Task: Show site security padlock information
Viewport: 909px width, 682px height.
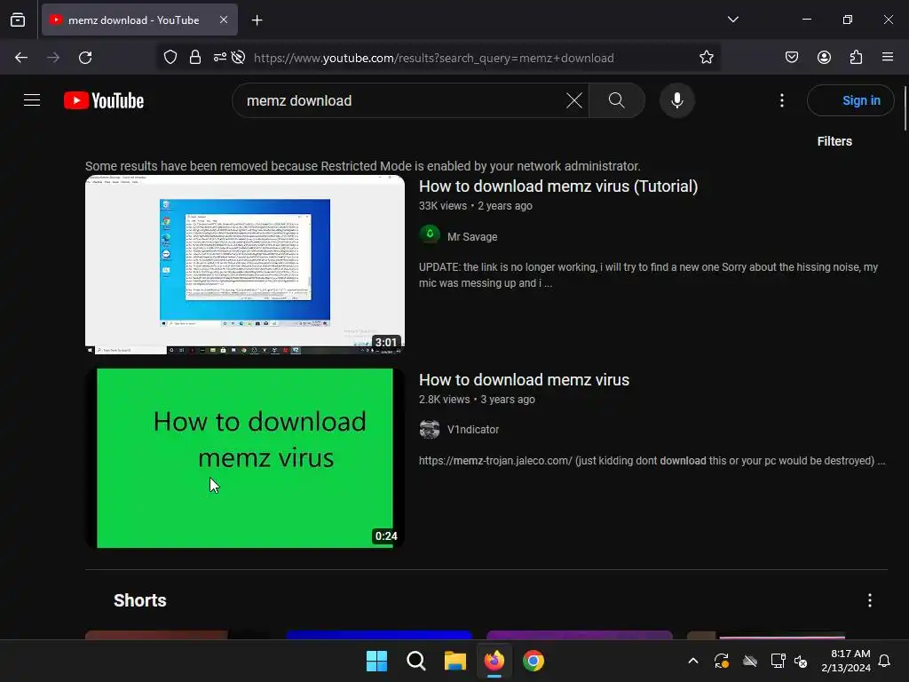Action: coord(195,58)
